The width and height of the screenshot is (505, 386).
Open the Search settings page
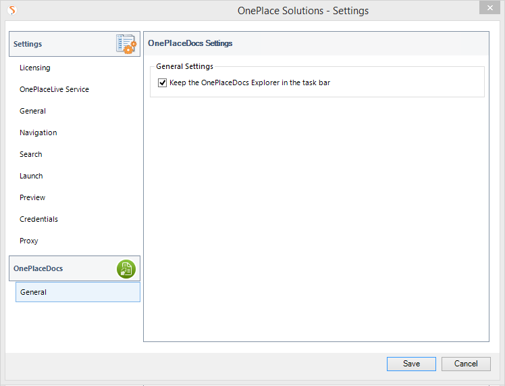pyautogui.click(x=30, y=154)
